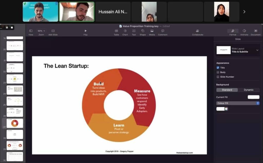
Task: Open the colour wheel picker
Action: [226, 109]
